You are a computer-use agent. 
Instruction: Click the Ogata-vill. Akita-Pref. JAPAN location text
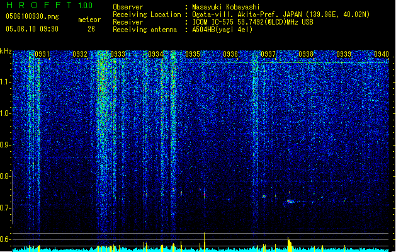[x=281, y=14]
